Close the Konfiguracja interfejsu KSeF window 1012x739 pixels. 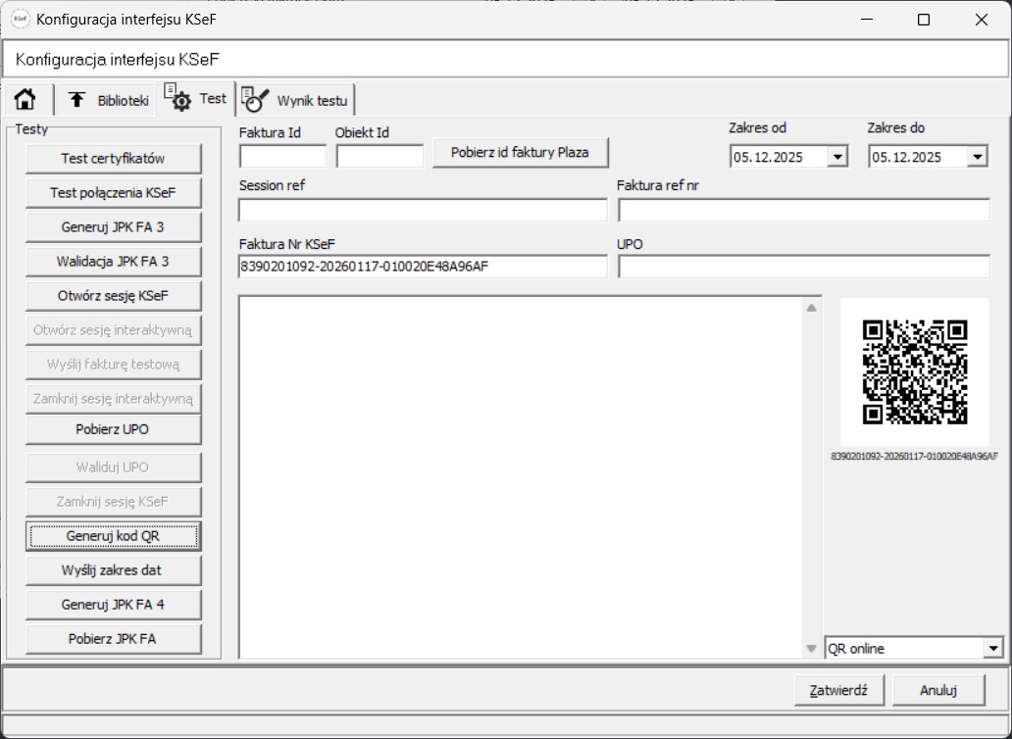click(982, 20)
